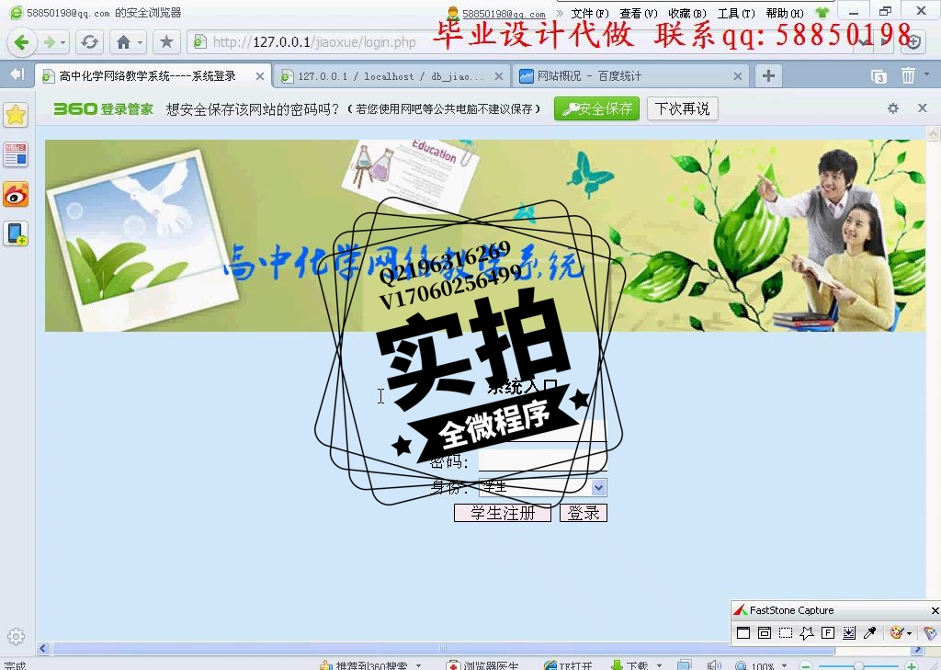Click the 58850198@qq.com account link
941x670 pixels.
[x=504, y=14]
